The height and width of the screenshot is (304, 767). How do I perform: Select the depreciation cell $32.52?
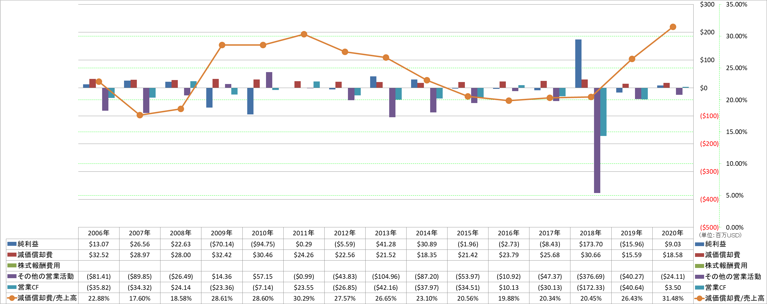point(98,255)
